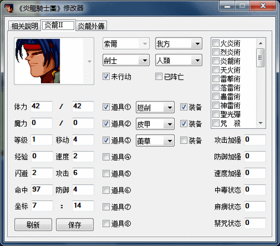The width and height of the screenshot is (280, 246).
Task: Open the portrait dropdown arrow
Action: point(89,61)
